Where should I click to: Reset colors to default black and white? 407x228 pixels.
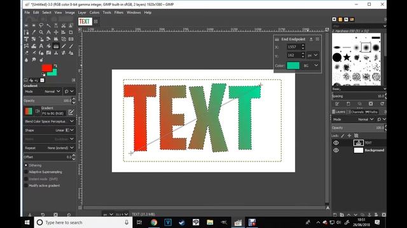click(x=43, y=75)
